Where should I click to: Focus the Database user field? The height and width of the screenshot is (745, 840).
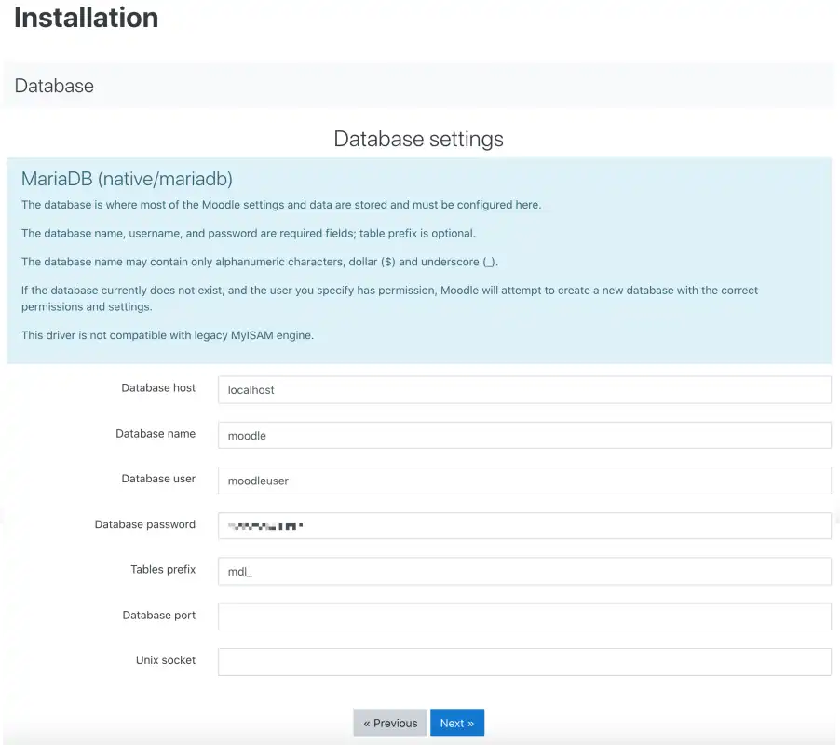[524, 481]
